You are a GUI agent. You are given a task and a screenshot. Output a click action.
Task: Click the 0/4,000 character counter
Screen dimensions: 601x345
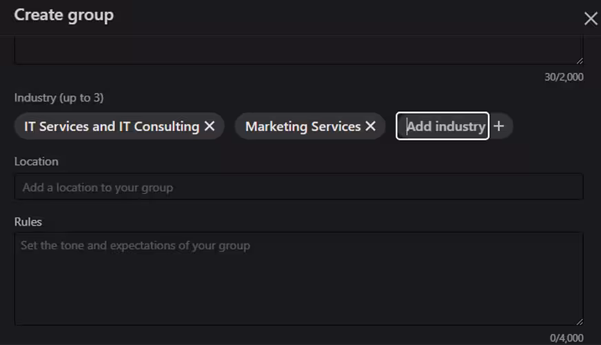pyautogui.click(x=566, y=338)
